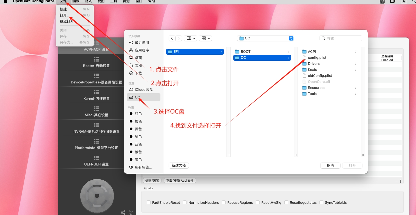The width and height of the screenshot is (416, 215).
Task: Click the 下载/更新 Acpi文件 button
Action: 180,181
